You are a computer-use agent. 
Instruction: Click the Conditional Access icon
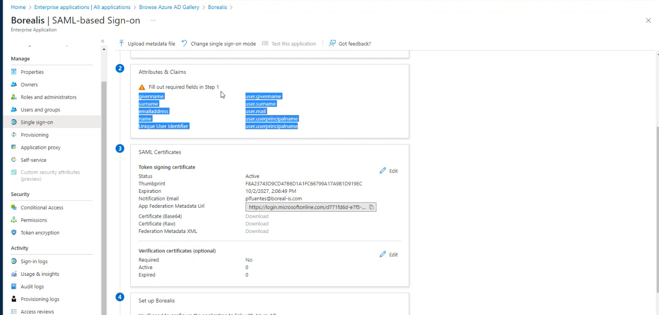click(14, 208)
